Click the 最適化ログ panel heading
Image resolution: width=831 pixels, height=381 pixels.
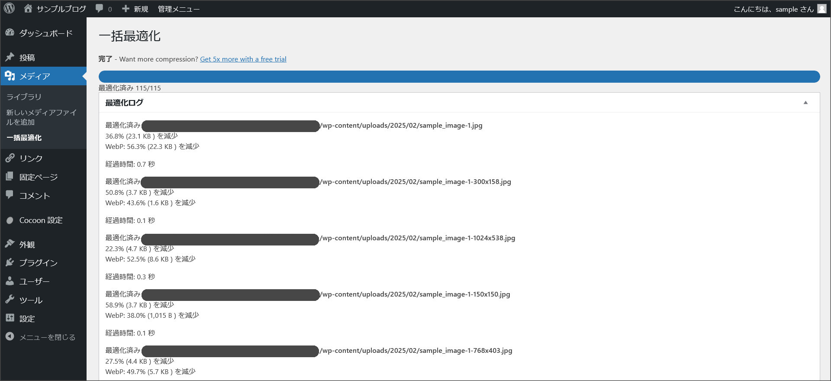tap(124, 103)
